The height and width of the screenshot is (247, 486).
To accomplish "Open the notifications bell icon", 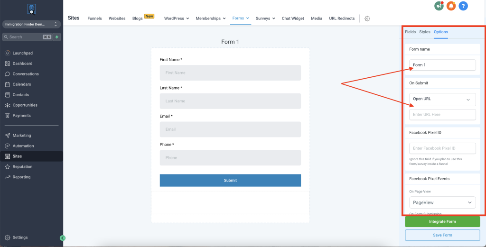I will [451, 6].
